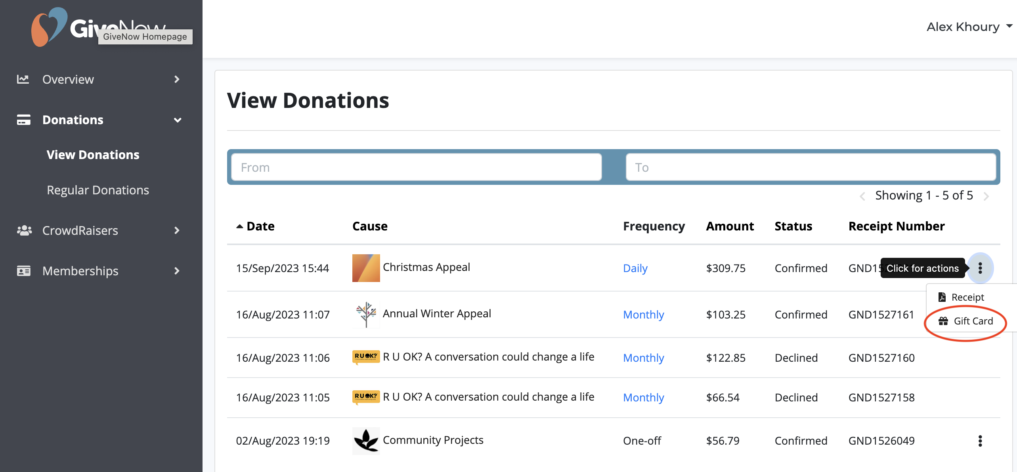Click the PDF icon beside Receipt
The image size is (1017, 472).
[942, 297]
